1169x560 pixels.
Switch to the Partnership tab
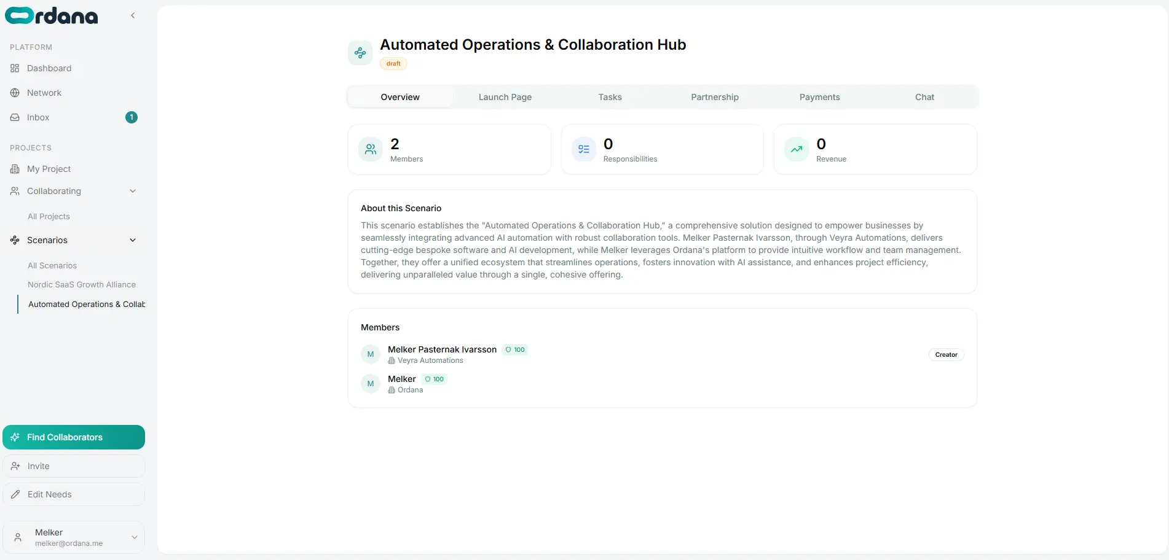715,97
